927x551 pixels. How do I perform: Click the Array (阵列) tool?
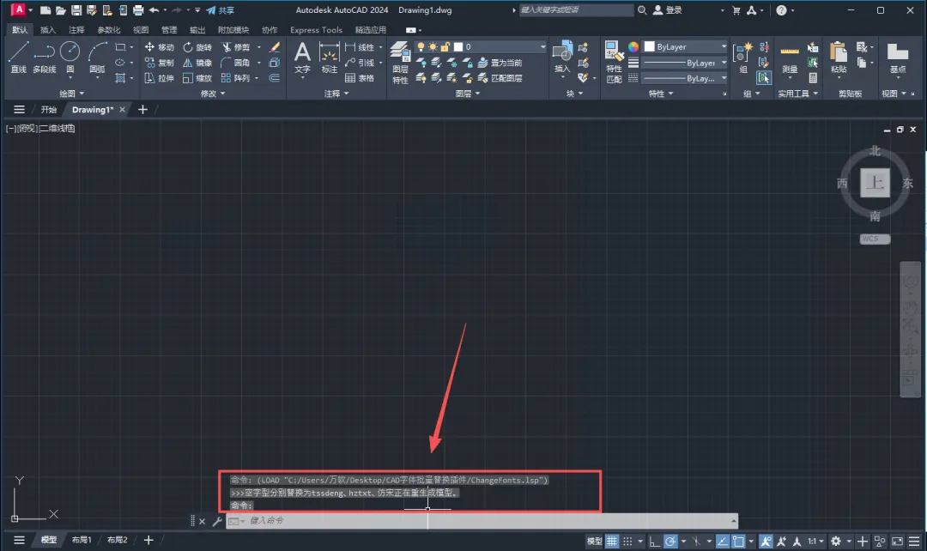235,78
